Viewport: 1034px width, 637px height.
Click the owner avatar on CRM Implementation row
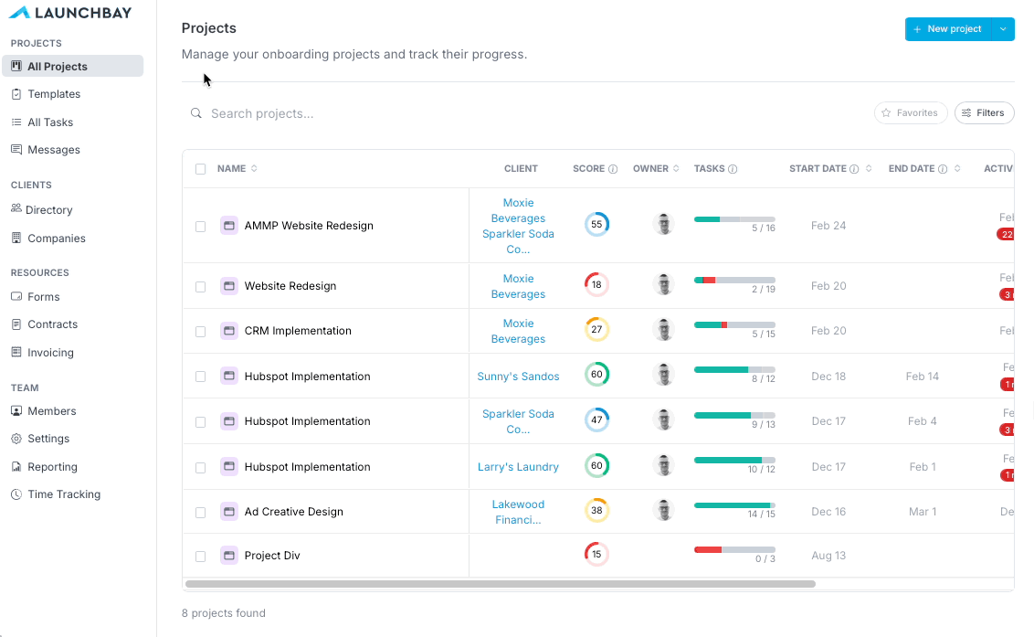663,329
